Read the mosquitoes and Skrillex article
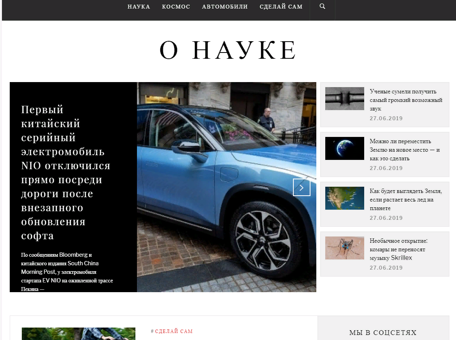This screenshot has height=340, width=456. (x=398, y=249)
